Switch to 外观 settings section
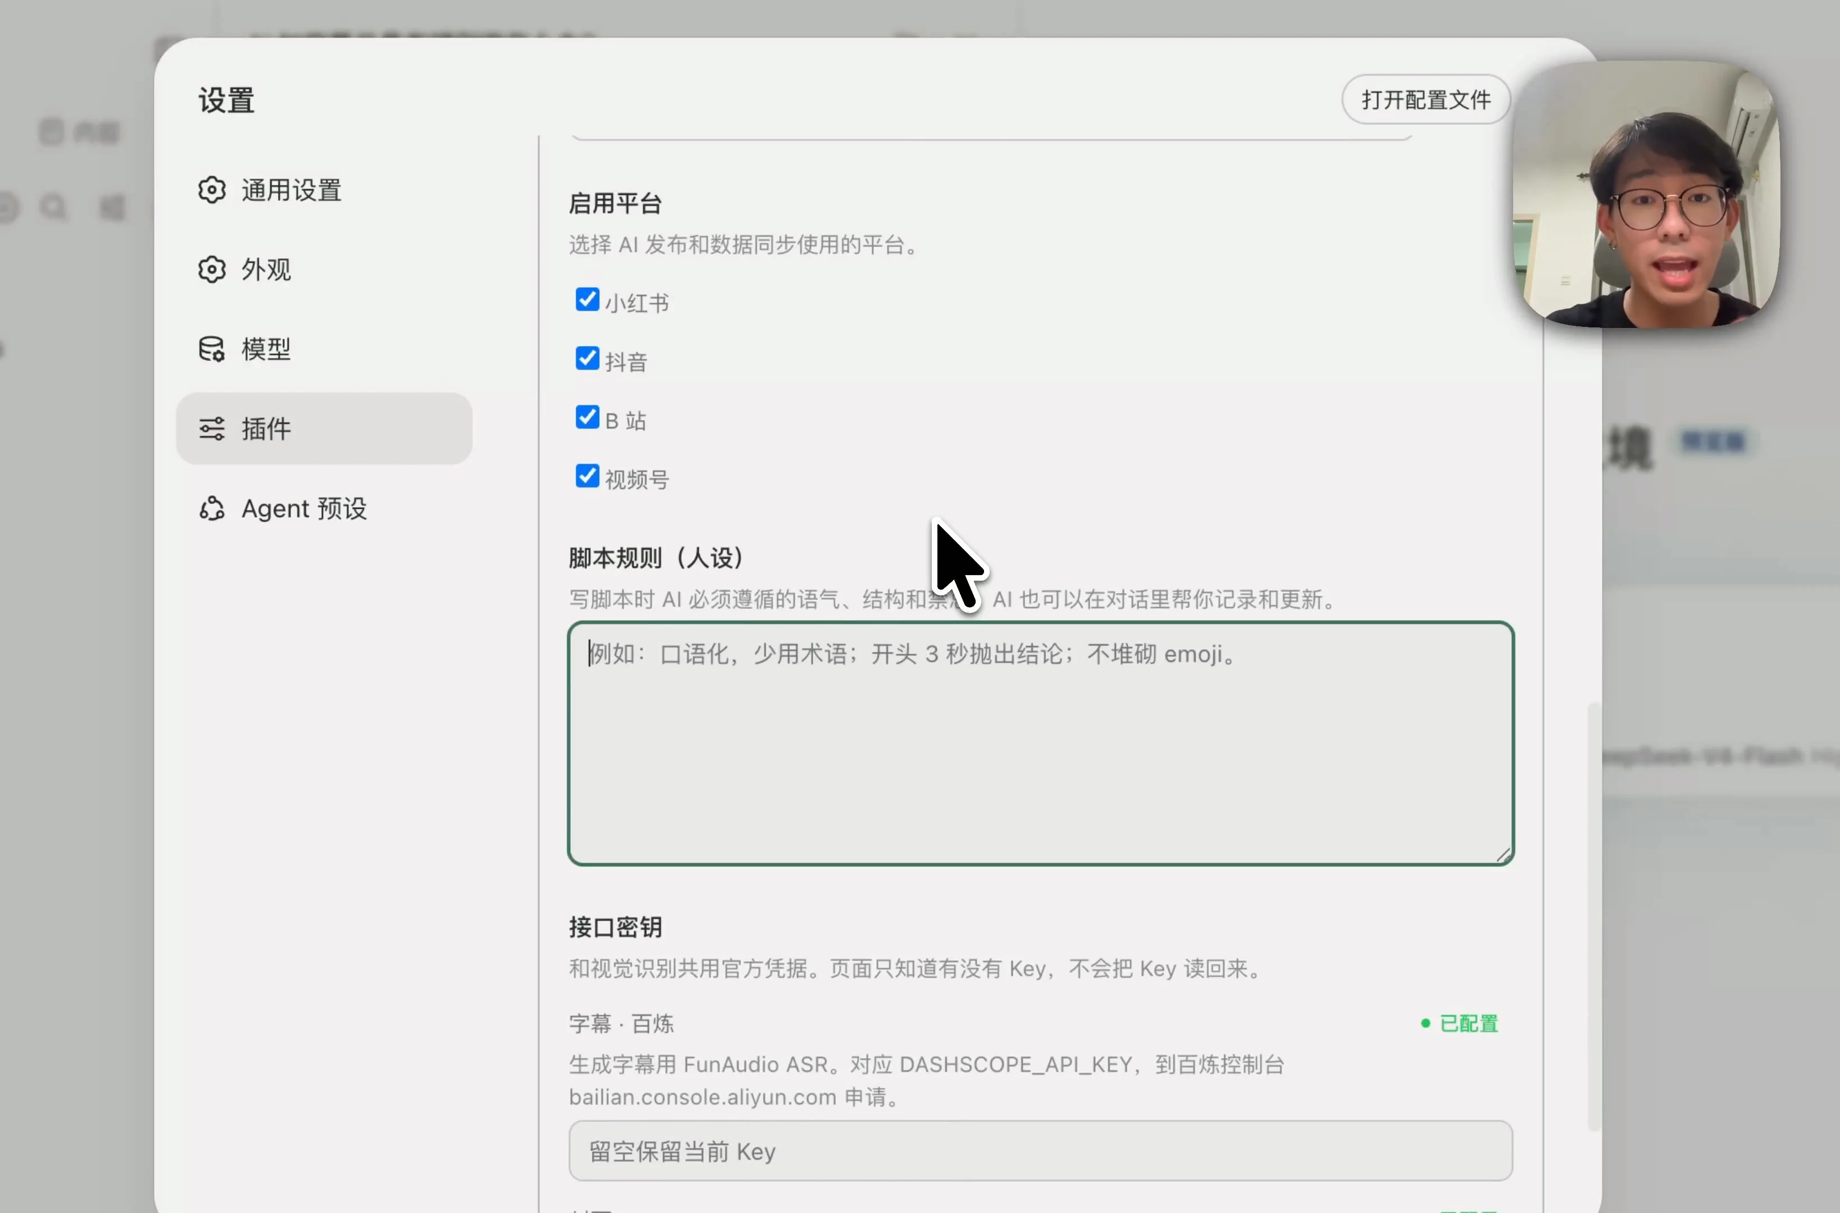Image resolution: width=1840 pixels, height=1213 pixels. coord(324,270)
